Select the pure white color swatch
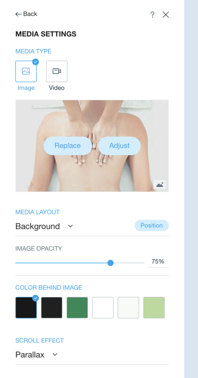Image resolution: width=198 pixels, height=378 pixels. [103, 307]
